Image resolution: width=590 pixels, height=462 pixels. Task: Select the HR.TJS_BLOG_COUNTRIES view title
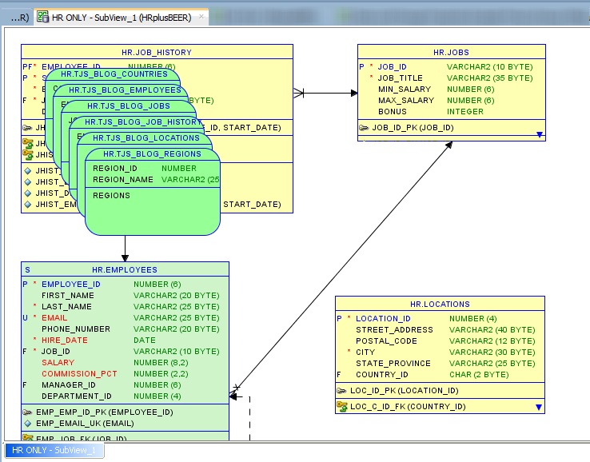coord(114,74)
